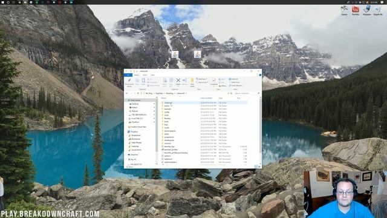Select the versions folder in the file list

click(167, 144)
